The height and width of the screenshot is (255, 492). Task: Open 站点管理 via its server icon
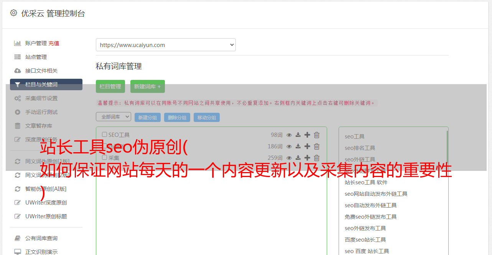click(17, 57)
